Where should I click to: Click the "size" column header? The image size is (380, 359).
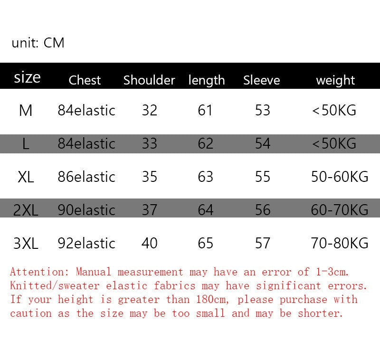[x=27, y=77]
